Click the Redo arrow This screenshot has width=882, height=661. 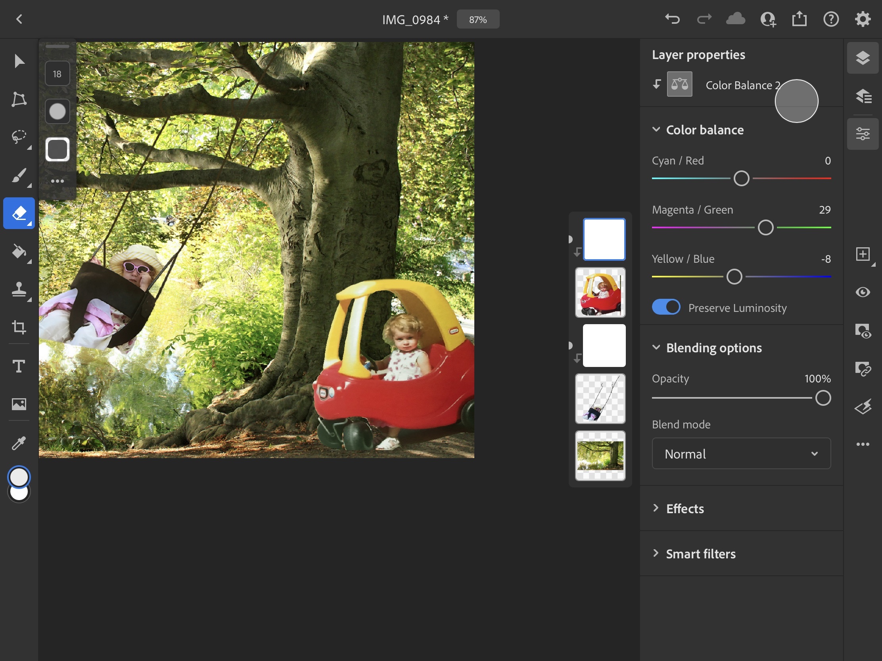[x=704, y=19]
